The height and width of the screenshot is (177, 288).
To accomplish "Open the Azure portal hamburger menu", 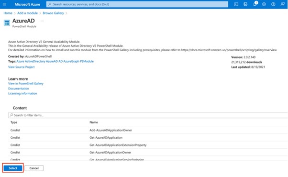I will [5, 4].
